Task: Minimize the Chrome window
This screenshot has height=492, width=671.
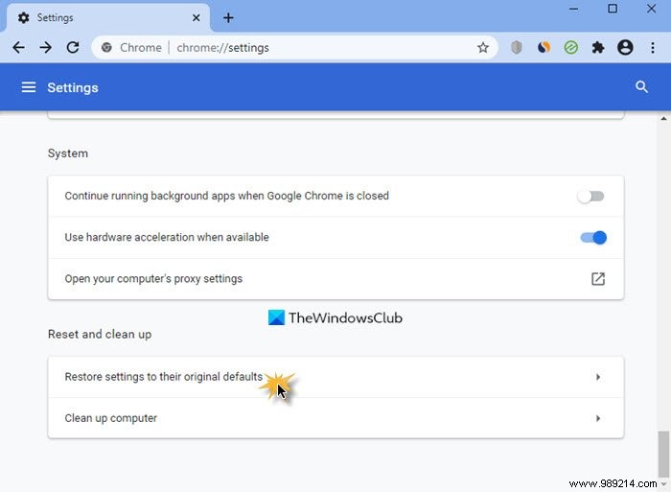Action: click(573, 9)
